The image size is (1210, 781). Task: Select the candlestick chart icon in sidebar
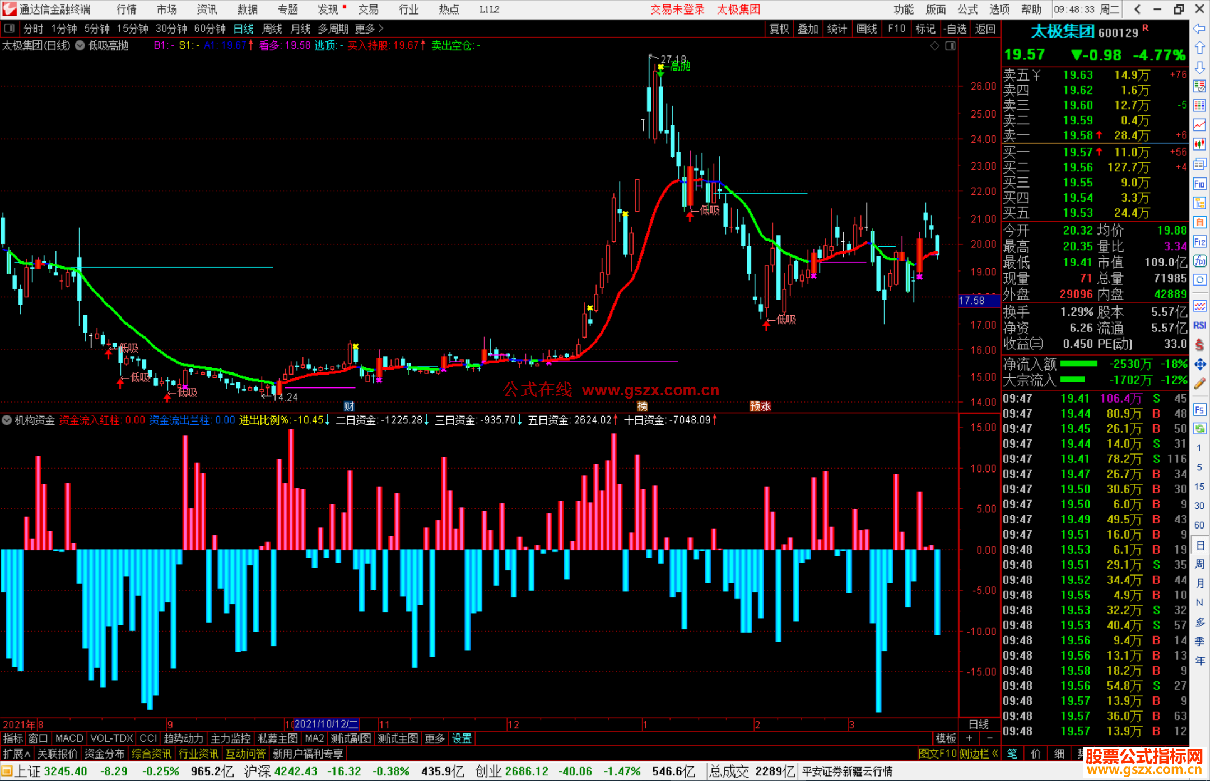click(1199, 144)
